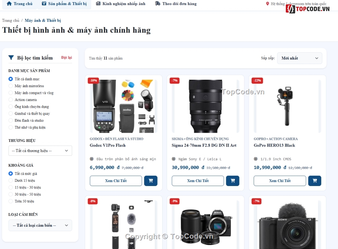Click the home icon beside Trang chủ
Image resolution: width=338 pixels, height=249 pixels.
point(9,4)
